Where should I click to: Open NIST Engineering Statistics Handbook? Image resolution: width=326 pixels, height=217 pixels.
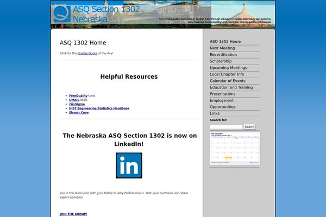pos(99,108)
